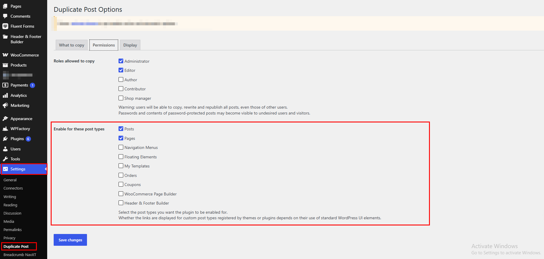The image size is (544, 259).
Task: Uncheck the Administrator role checkbox
Action: tap(121, 61)
